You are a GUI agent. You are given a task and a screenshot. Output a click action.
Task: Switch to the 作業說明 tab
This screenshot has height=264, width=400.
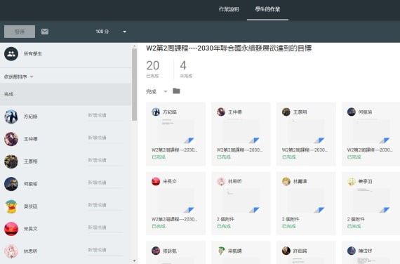coord(229,9)
